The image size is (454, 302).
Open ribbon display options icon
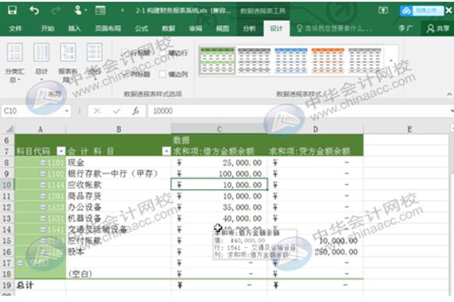383,11
